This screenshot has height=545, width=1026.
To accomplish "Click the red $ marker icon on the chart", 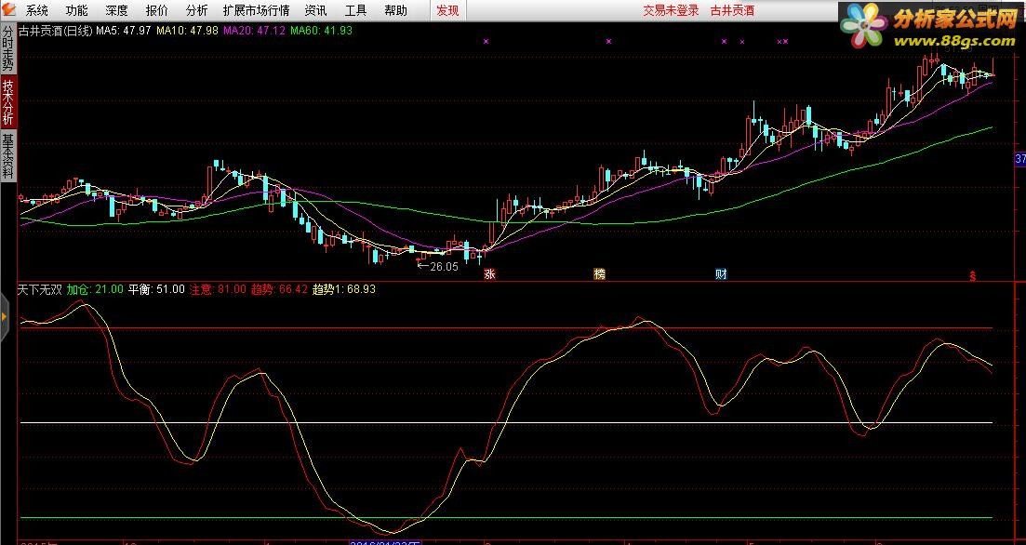I will [973, 275].
